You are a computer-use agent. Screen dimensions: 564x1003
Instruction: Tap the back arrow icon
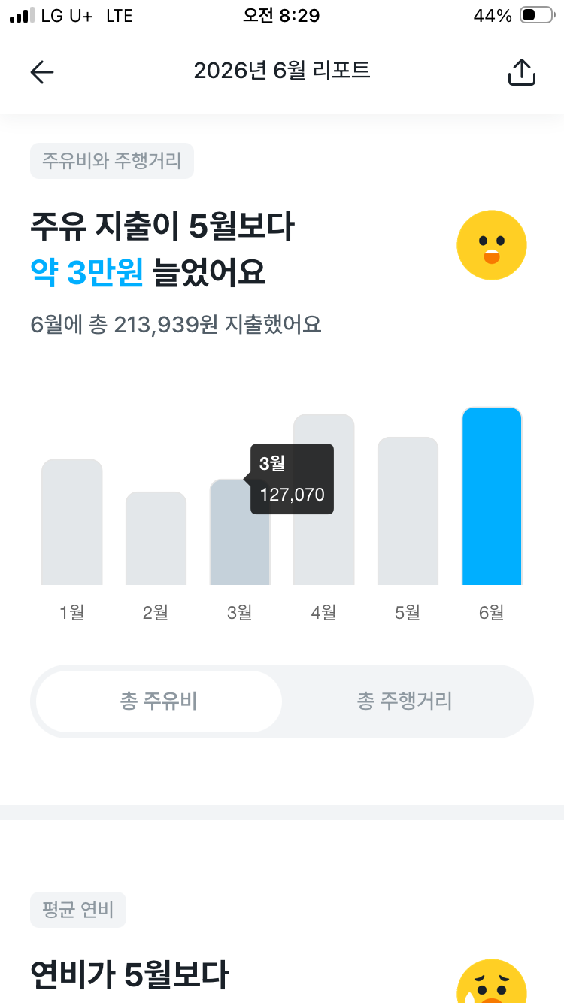click(x=42, y=72)
